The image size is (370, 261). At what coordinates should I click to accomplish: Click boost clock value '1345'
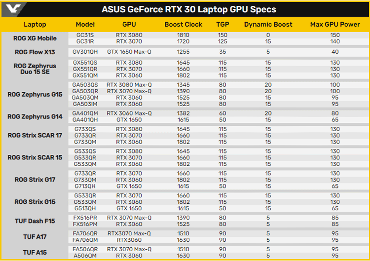coord(184,85)
